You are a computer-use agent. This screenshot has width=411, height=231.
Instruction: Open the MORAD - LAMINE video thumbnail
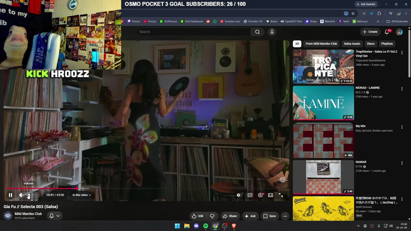[x=323, y=103]
